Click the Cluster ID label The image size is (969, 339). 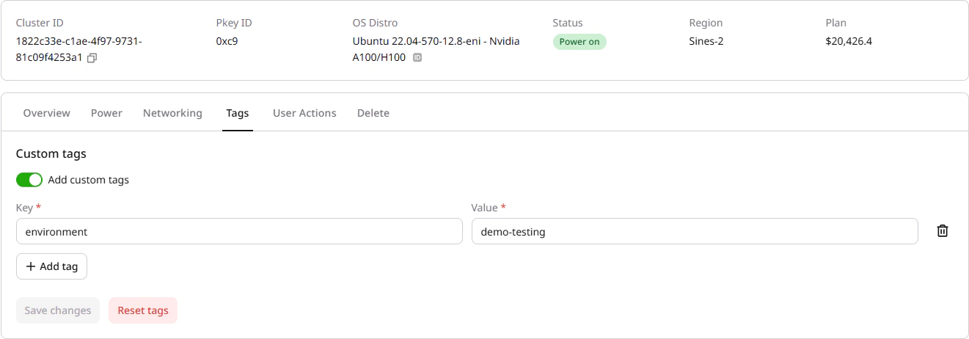point(40,23)
